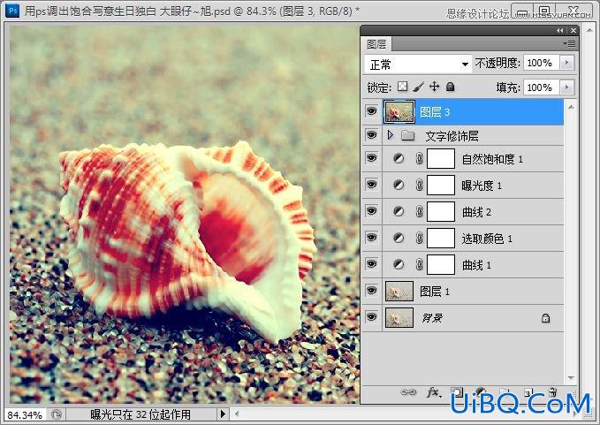Enable lock all padlock icon
The width and height of the screenshot is (600, 425).
451,87
